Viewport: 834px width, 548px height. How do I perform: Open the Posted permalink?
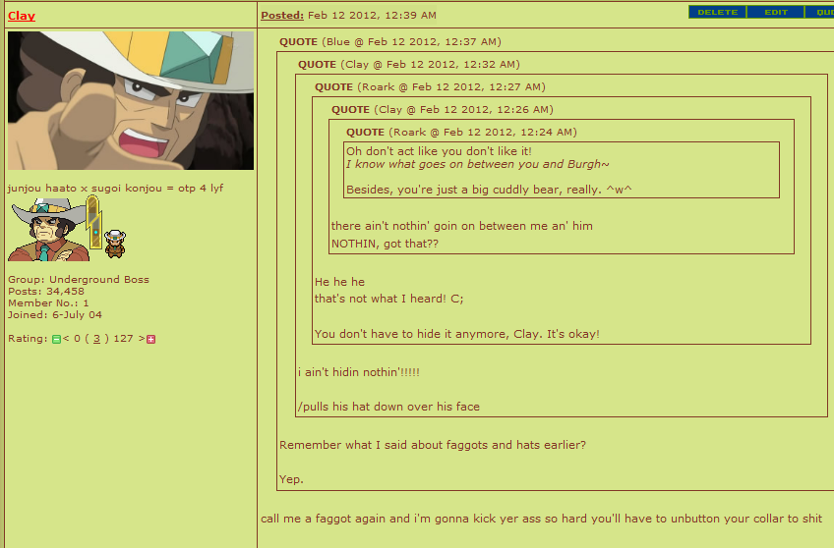pos(282,16)
